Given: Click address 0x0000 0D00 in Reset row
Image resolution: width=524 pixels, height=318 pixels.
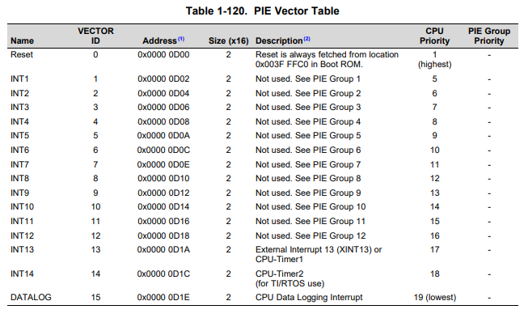Looking at the screenshot, I should 163,54.
